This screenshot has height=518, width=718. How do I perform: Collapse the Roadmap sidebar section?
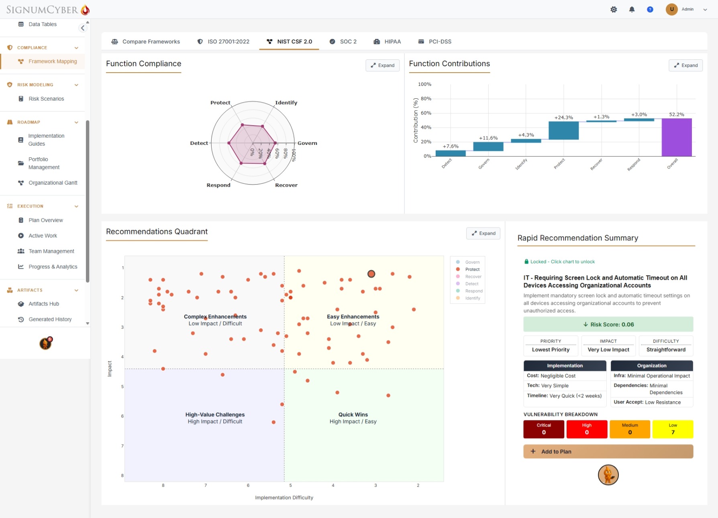coord(76,122)
